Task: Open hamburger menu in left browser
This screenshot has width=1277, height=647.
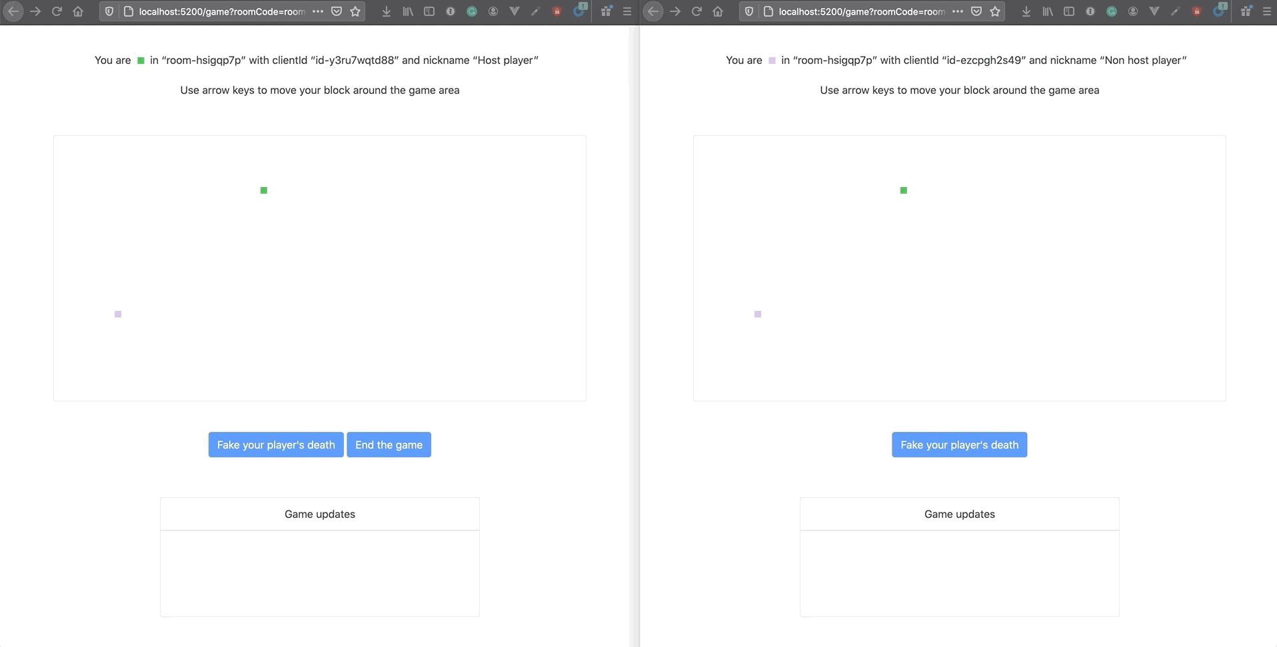Action: tap(627, 11)
